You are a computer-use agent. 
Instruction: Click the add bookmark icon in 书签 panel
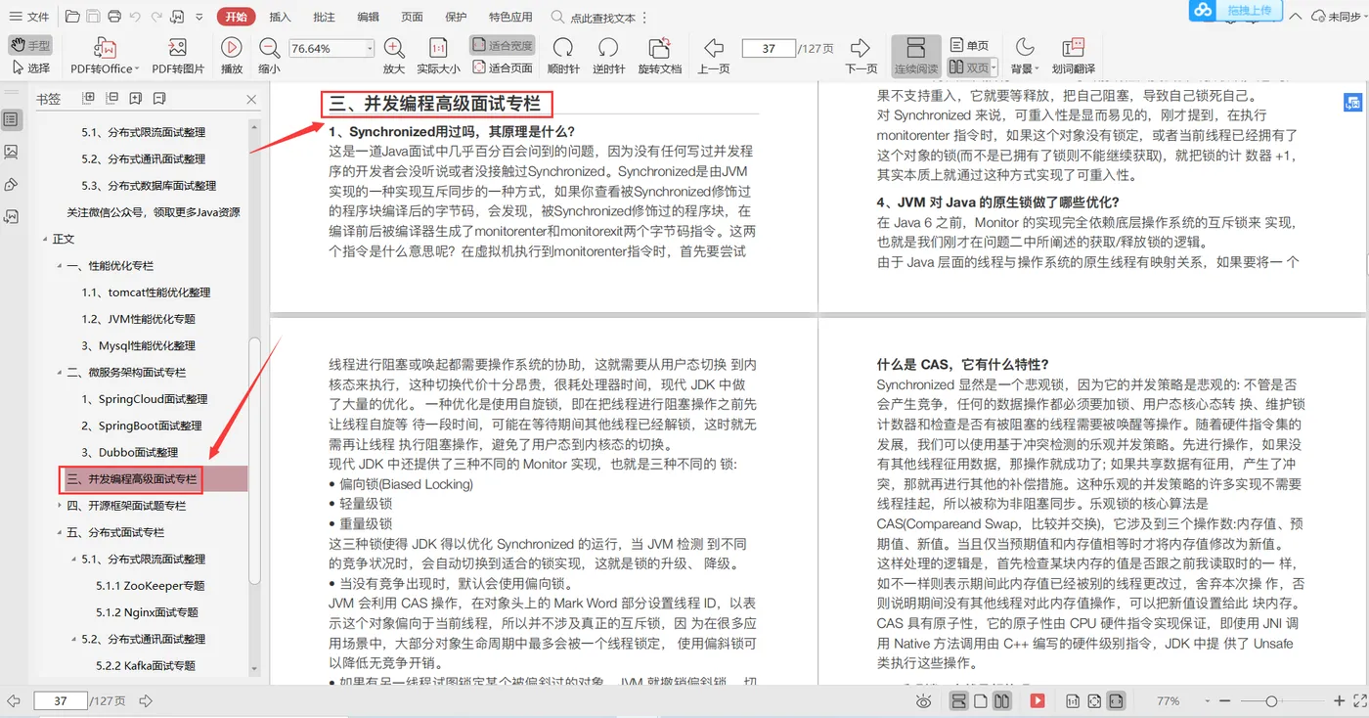135,99
